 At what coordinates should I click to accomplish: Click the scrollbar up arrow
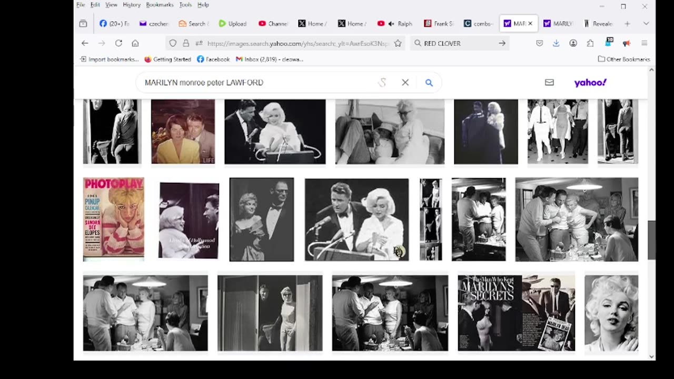point(651,70)
